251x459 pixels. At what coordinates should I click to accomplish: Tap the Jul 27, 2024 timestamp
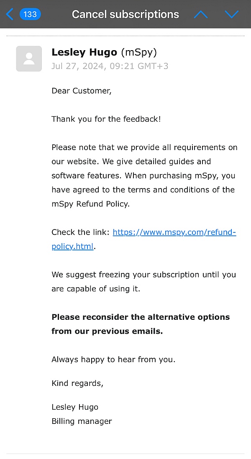pos(110,66)
